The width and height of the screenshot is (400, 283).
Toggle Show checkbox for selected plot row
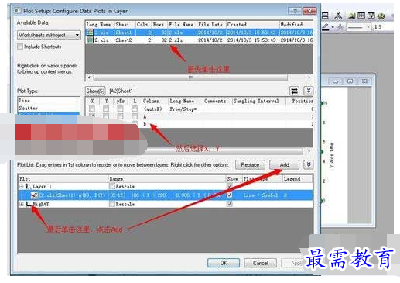point(229,195)
